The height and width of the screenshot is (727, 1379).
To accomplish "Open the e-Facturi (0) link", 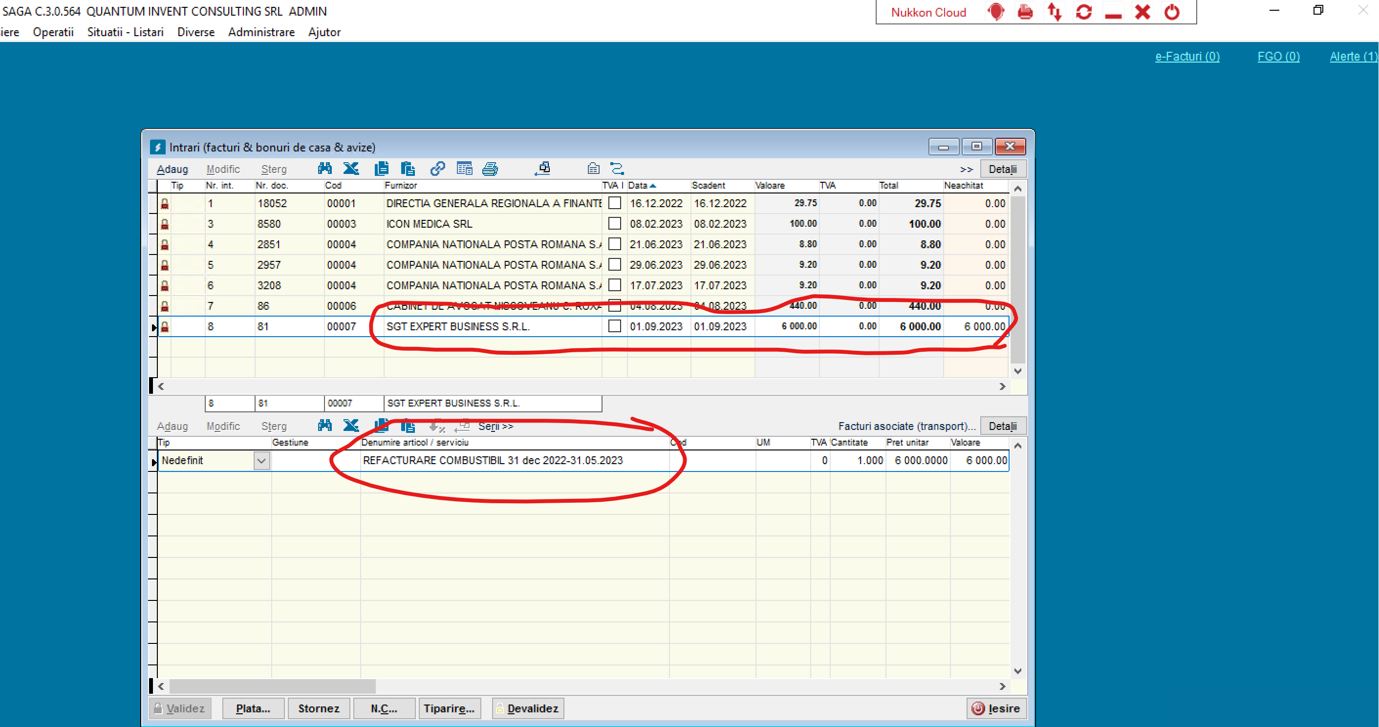I will (1187, 56).
